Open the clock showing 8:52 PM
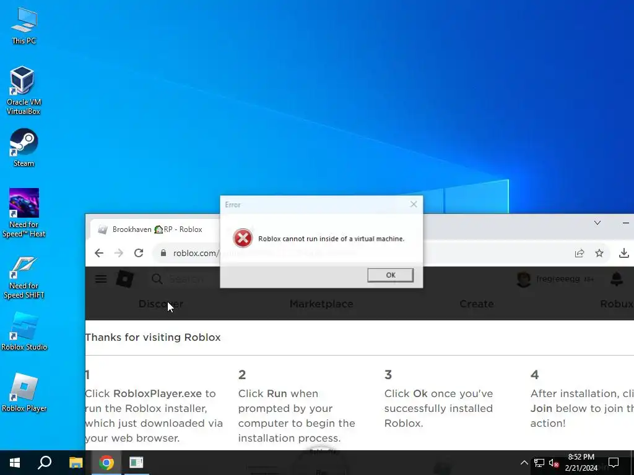This screenshot has width=634, height=475. (x=581, y=463)
